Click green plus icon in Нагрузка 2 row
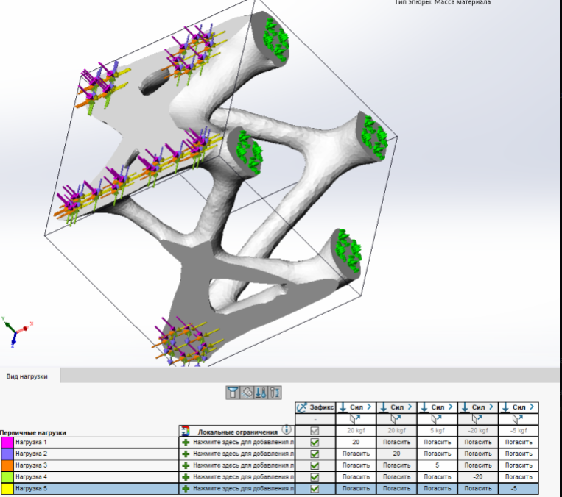The height and width of the screenshot is (497, 562). point(186,454)
